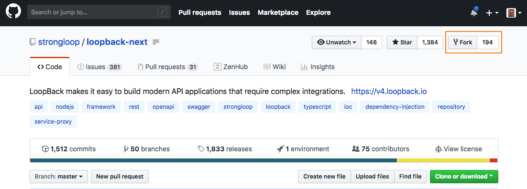
Task: Select the strongloop topic tag
Action: pos(238,107)
